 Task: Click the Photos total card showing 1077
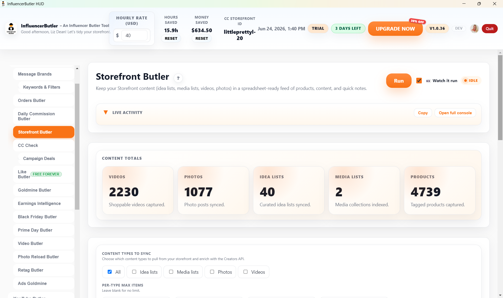pos(213,190)
